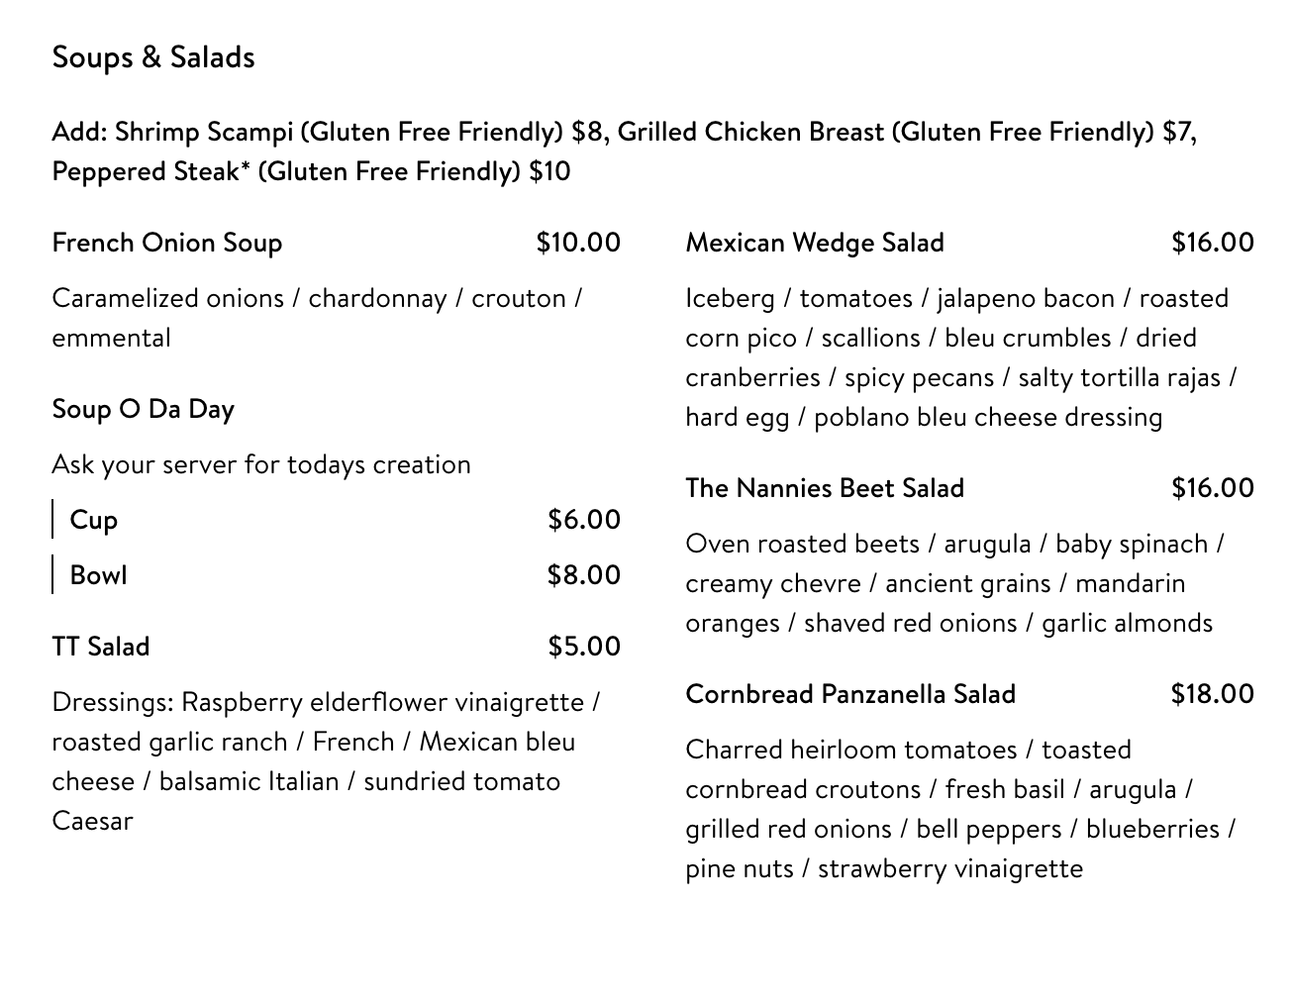Click the Mexican Wedge Salad $16.00 price
Viewport: 1293px width, 1006px height.
click(x=1212, y=243)
